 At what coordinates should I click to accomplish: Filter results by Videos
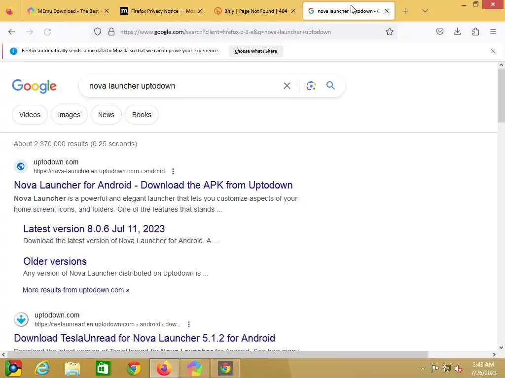coord(30,115)
